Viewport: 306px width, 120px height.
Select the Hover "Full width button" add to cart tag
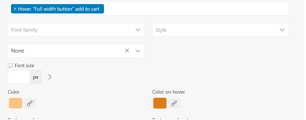tap(57, 9)
